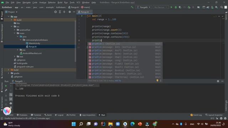Open the Project tool window sidebar tab
This screenshot has width=228, height=128.
(x=2, y=15)
